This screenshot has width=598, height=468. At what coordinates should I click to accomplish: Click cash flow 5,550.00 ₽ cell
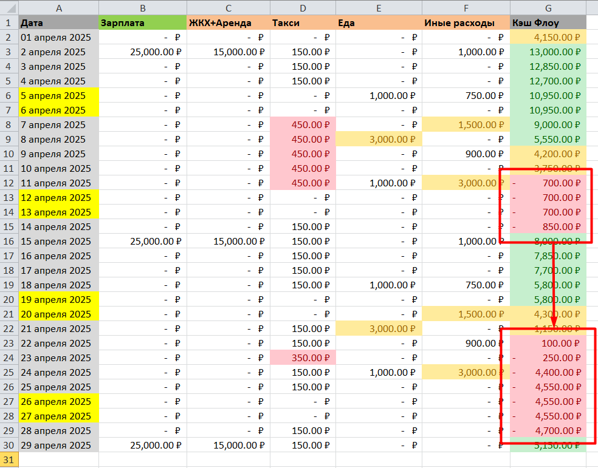548,140
